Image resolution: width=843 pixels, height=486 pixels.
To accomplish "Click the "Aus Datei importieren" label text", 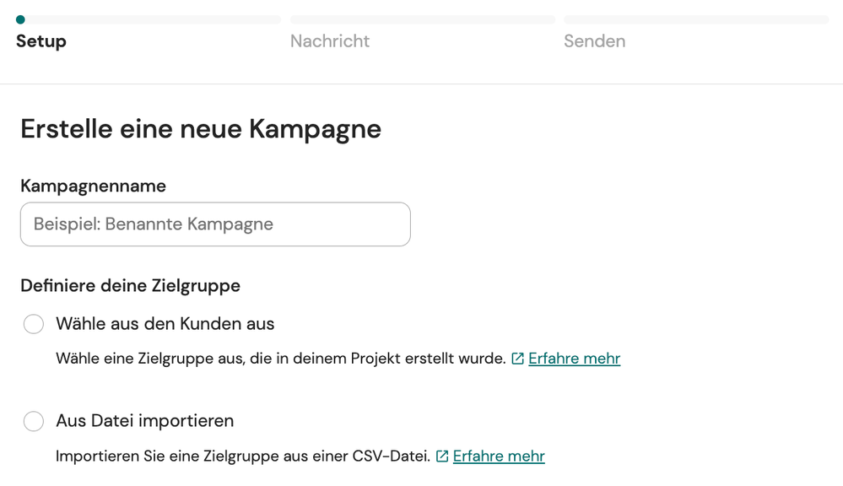I will coord(144,421).
